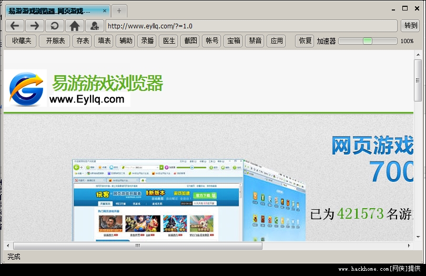Click the address bar URL field
The width and height of the screenshot is (426, 276).
point(251,26)
